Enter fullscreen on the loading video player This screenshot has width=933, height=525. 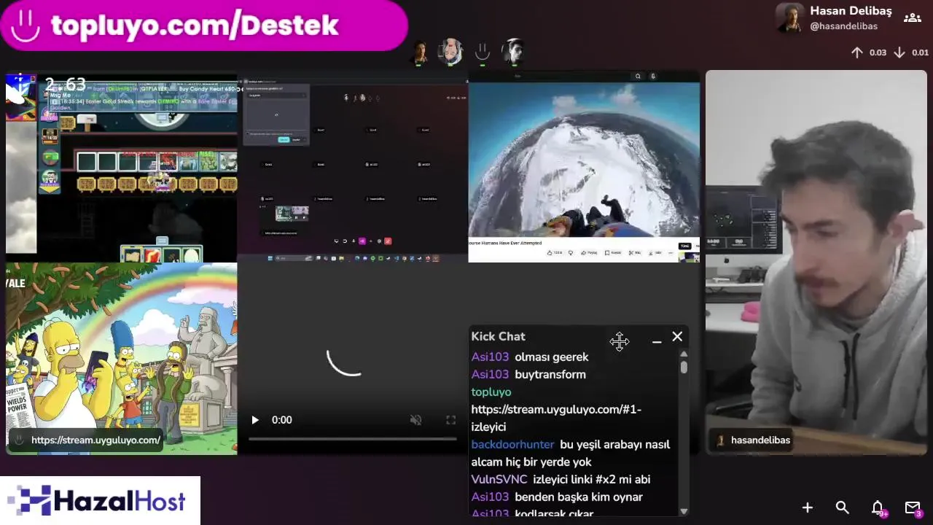pos(450,420)
